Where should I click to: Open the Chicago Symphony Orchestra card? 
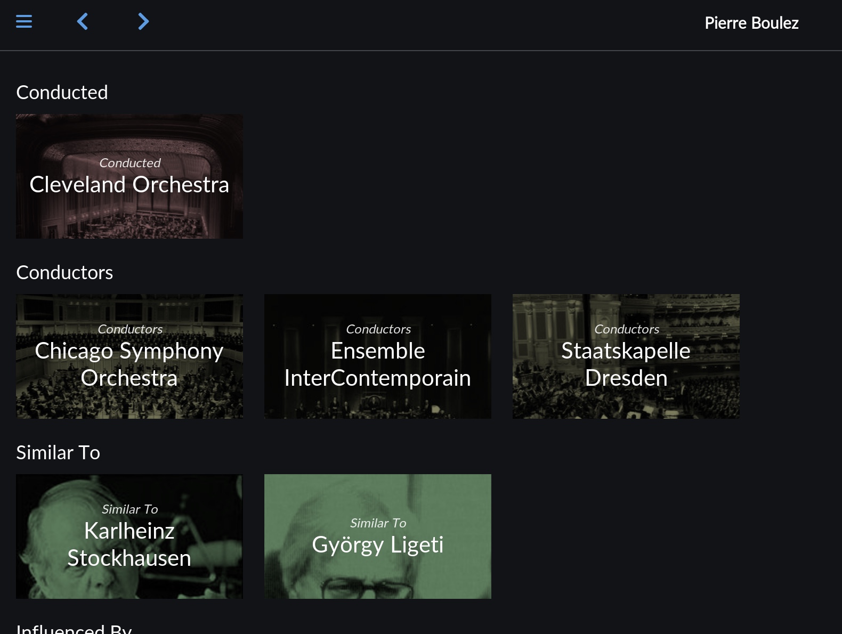(x=129, y=356)
